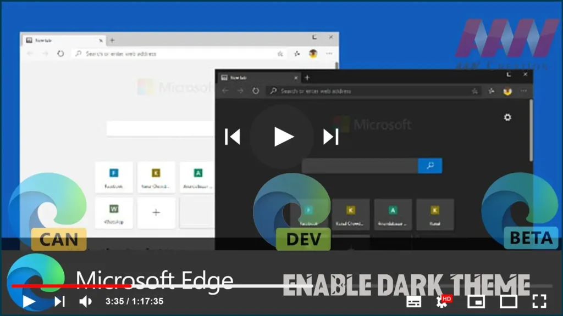Viewport: 563px width, 316px height.
Task: Open the three-dot menu in light Edge window
Action: (x=329, y=54)
